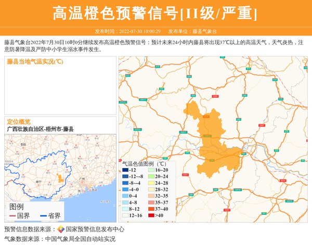
Task: Select the 37~40 orange legend swatch
Action: [x=151, y=209]
